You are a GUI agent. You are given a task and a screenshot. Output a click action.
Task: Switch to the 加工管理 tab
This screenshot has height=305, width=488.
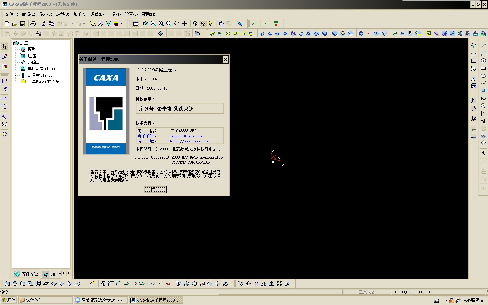52,274
